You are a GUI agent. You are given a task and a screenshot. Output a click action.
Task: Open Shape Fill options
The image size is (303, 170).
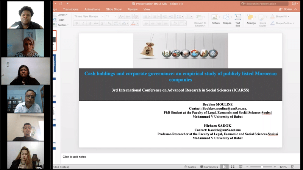click(280, 16)
